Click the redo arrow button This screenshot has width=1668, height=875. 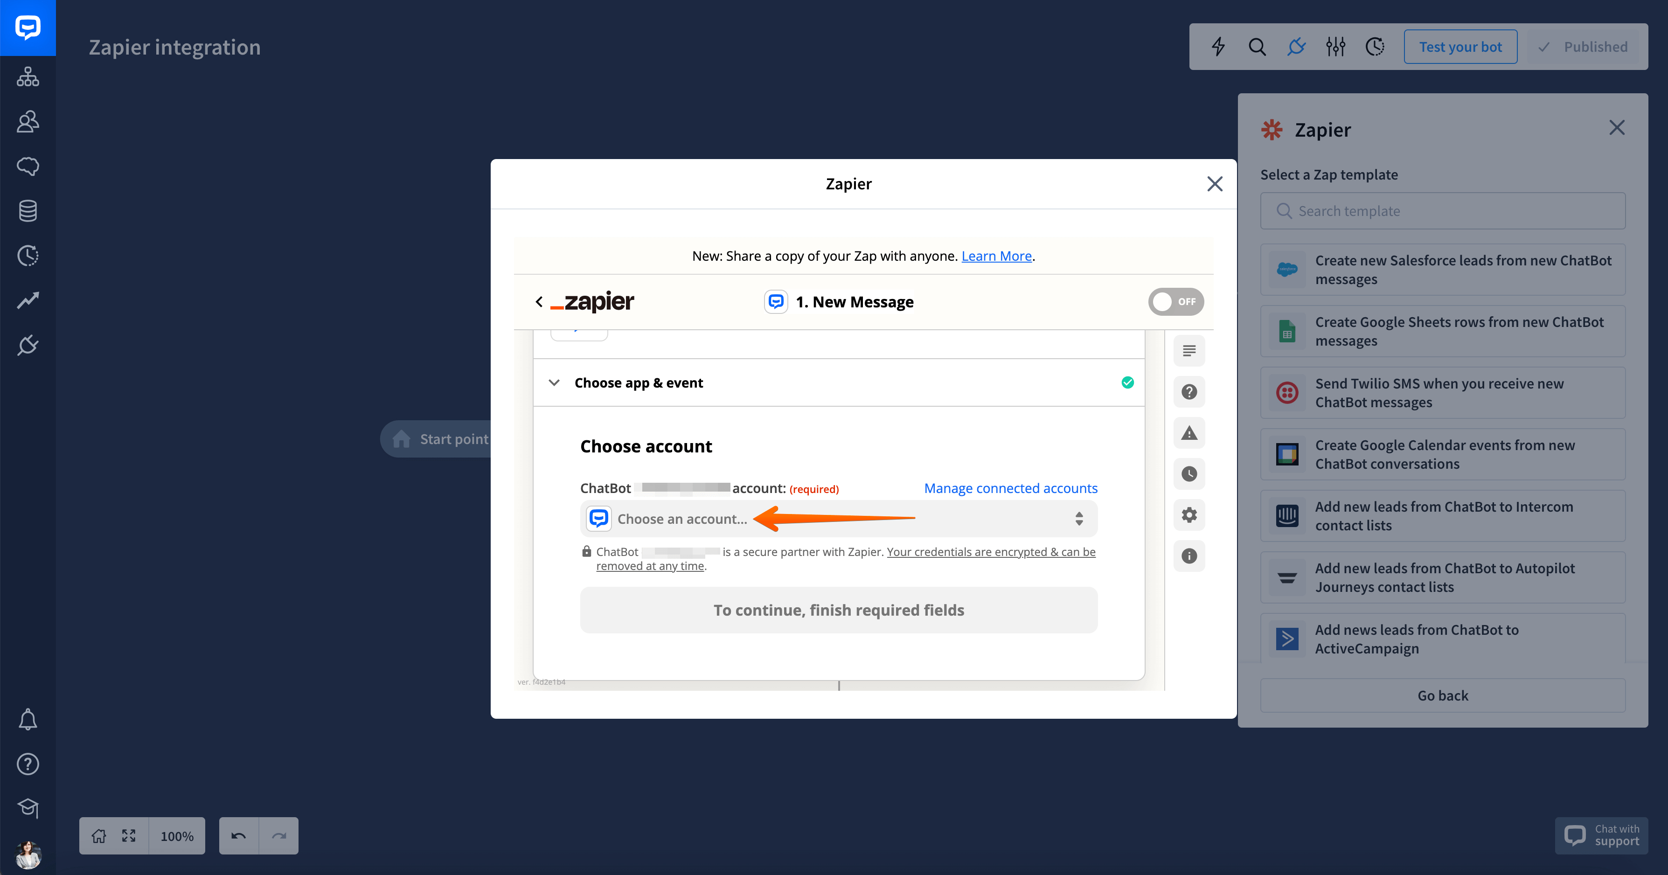(x=278, y=835)
